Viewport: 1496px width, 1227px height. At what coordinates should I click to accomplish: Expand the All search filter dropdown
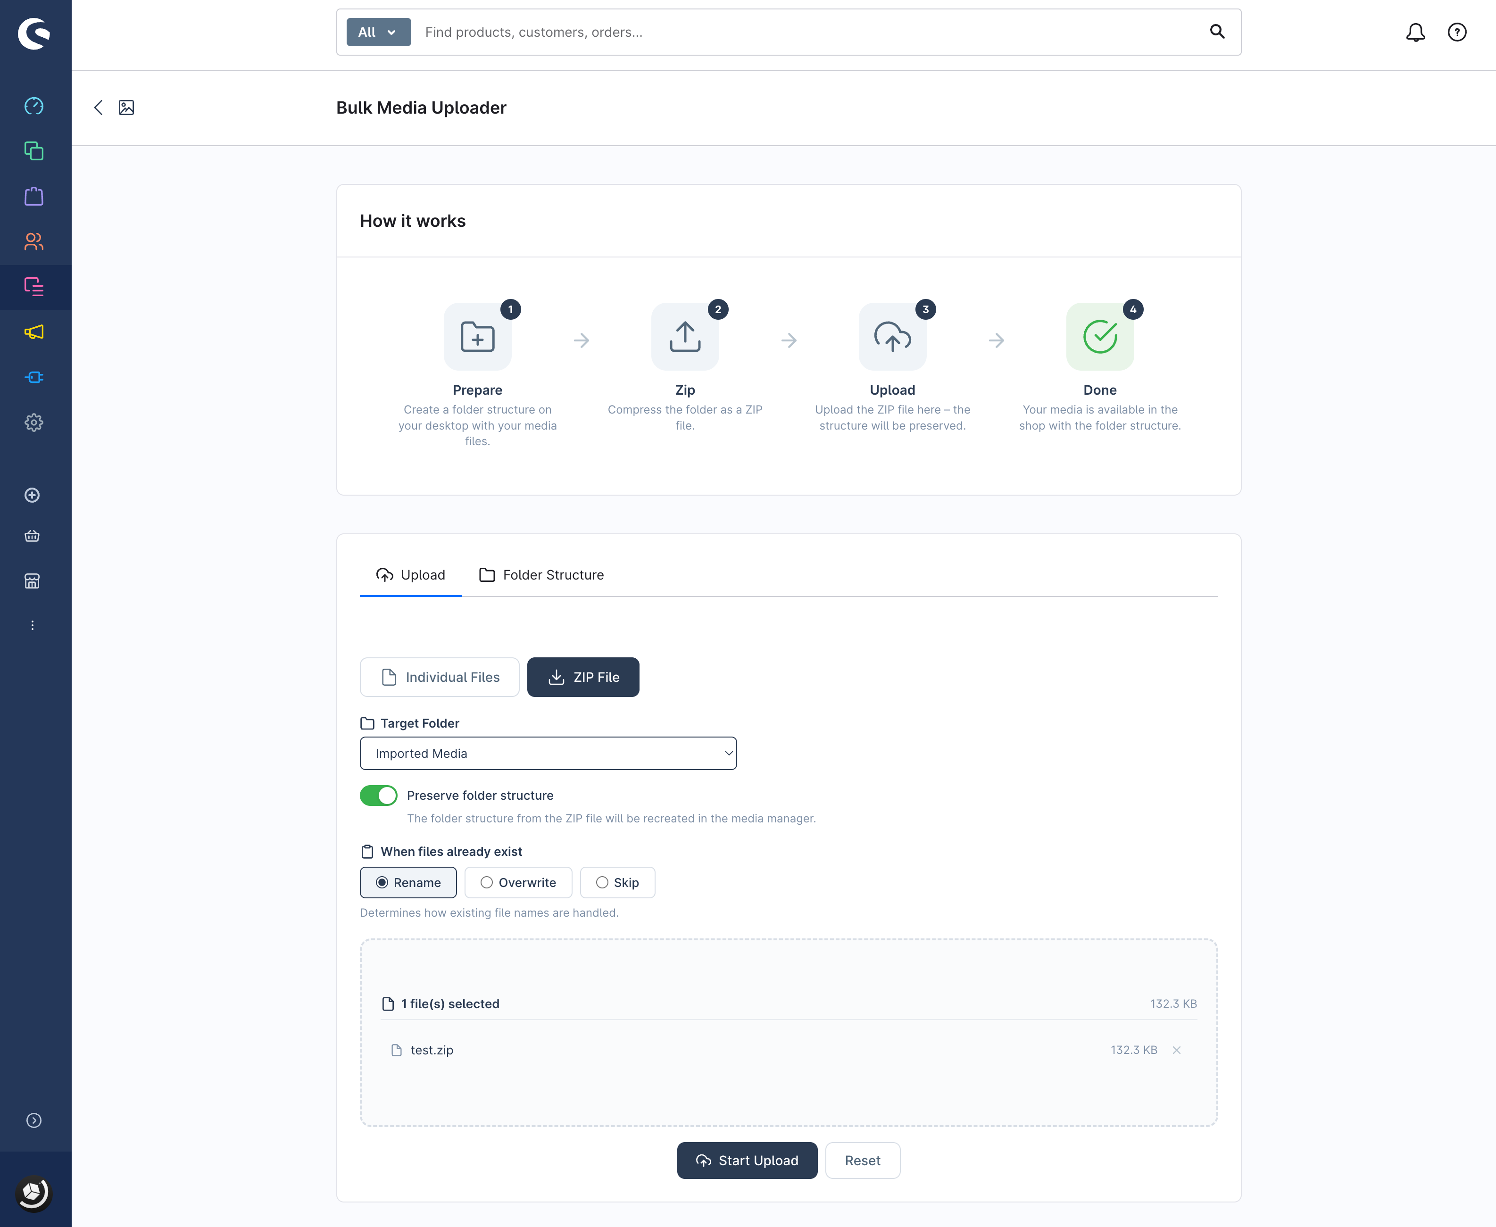point(378,33)
